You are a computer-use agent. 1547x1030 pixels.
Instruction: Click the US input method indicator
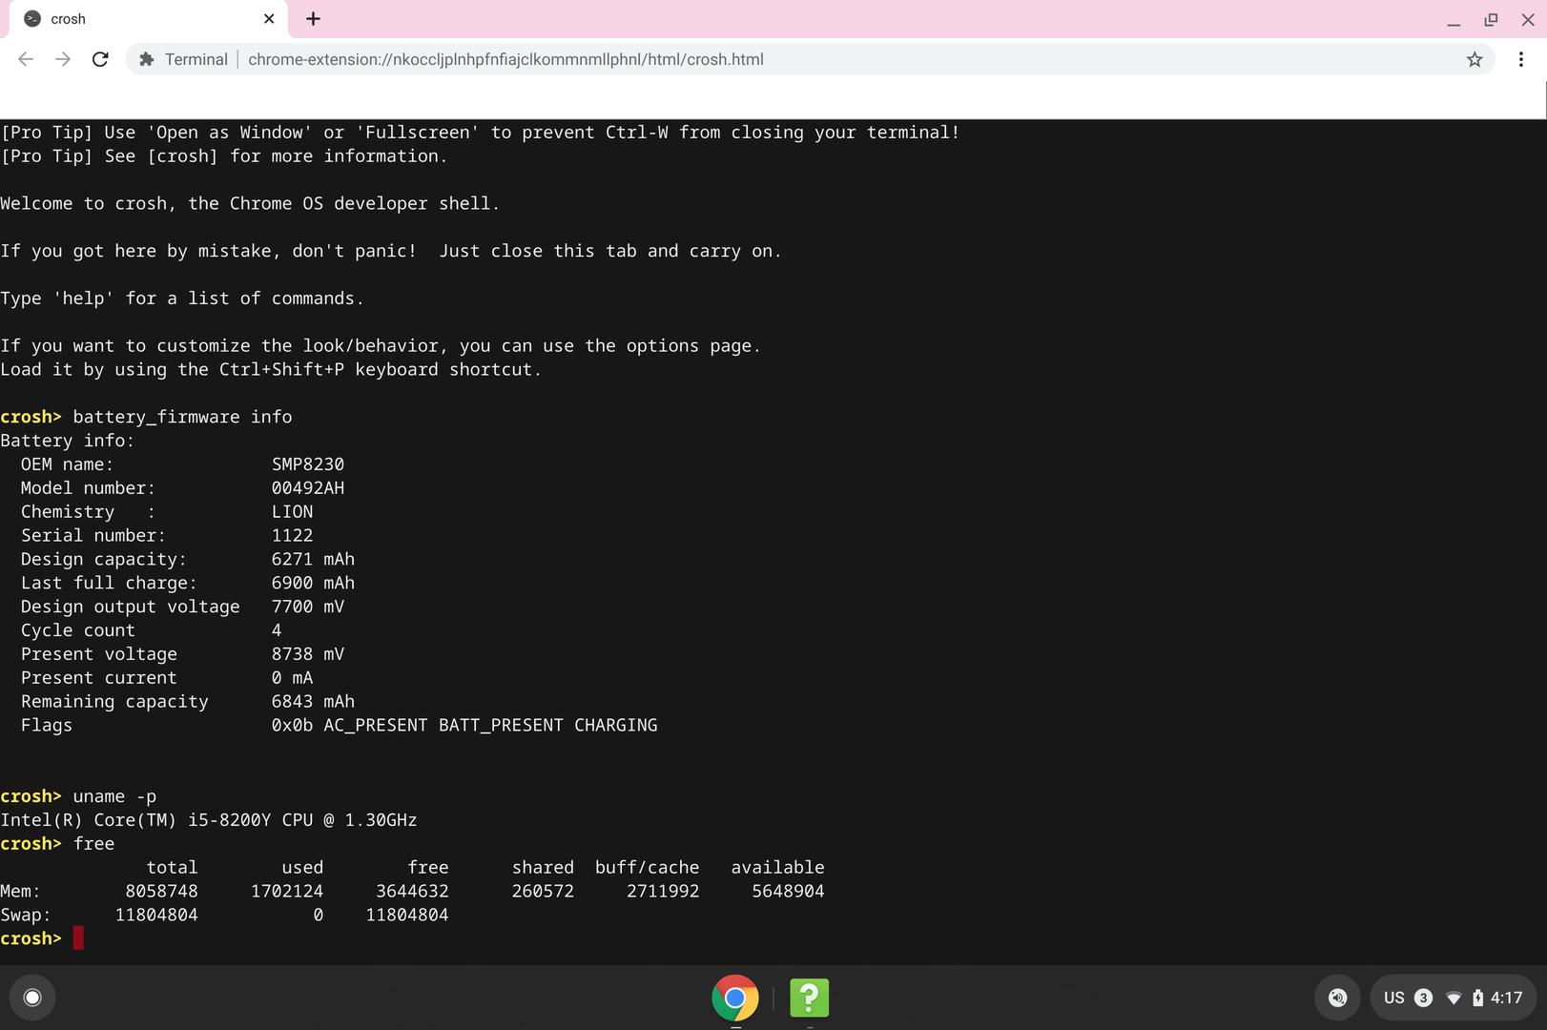(x=1394, y=998)
